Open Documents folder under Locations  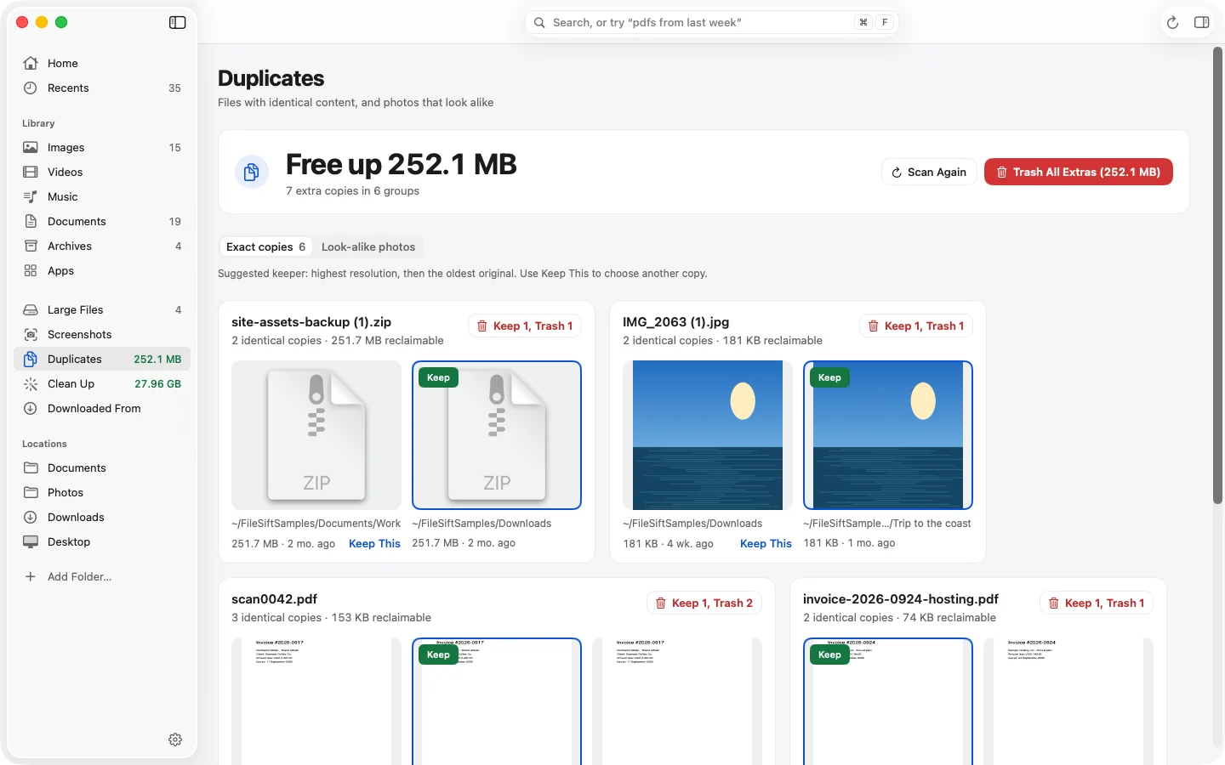tap(102, 467)
